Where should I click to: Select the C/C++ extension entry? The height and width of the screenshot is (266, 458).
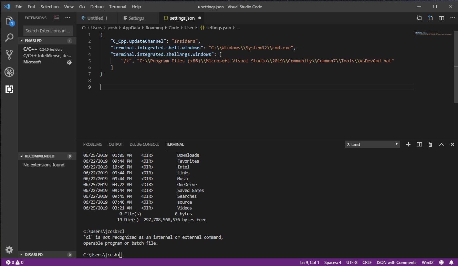47,55
